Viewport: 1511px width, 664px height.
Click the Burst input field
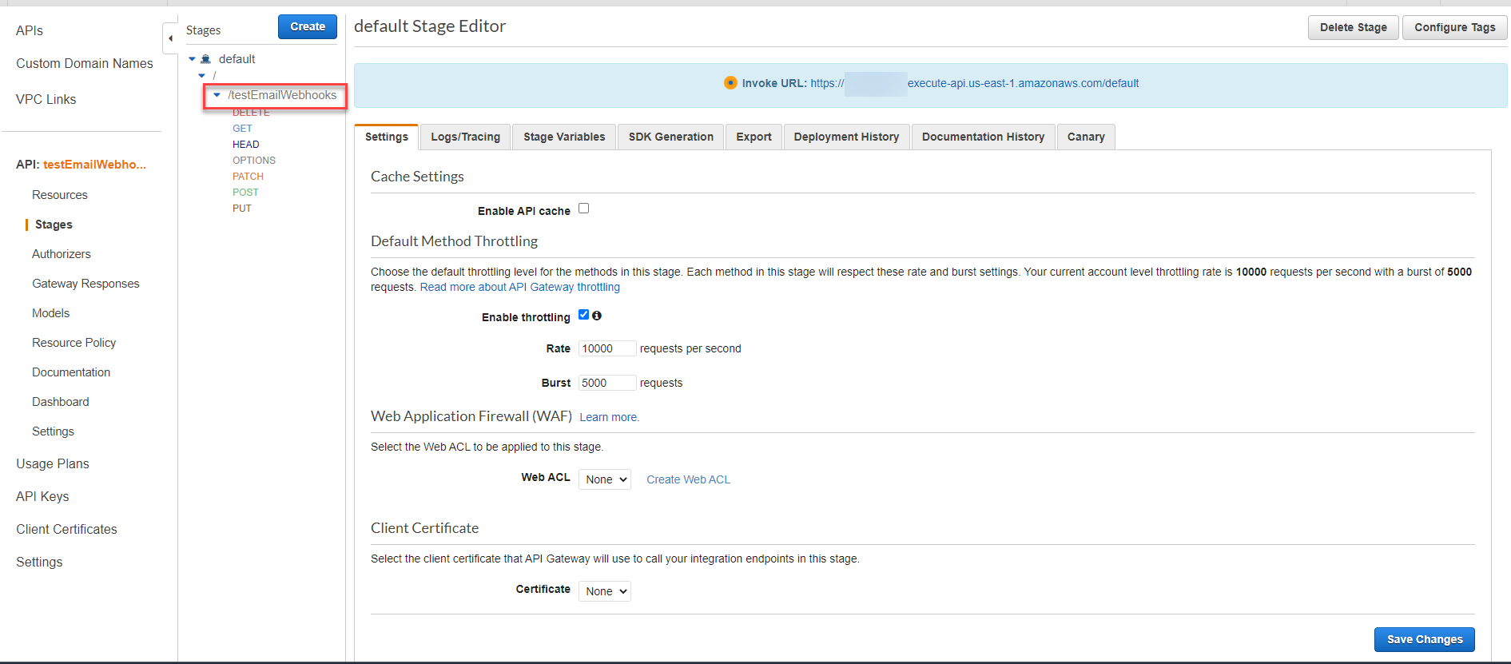coord(607,383)
